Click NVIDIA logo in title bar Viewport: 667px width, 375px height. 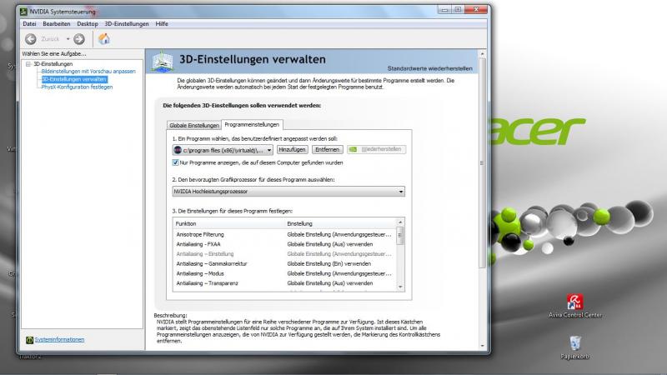(x=23, y=12)
